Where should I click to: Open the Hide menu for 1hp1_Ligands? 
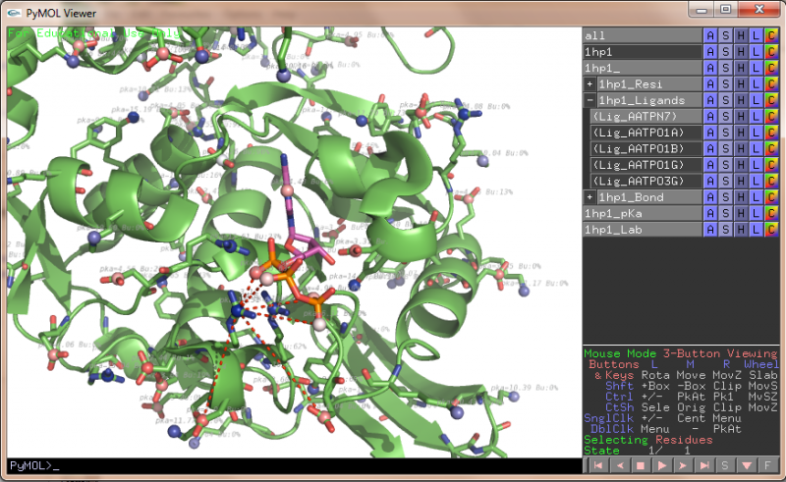741,100
